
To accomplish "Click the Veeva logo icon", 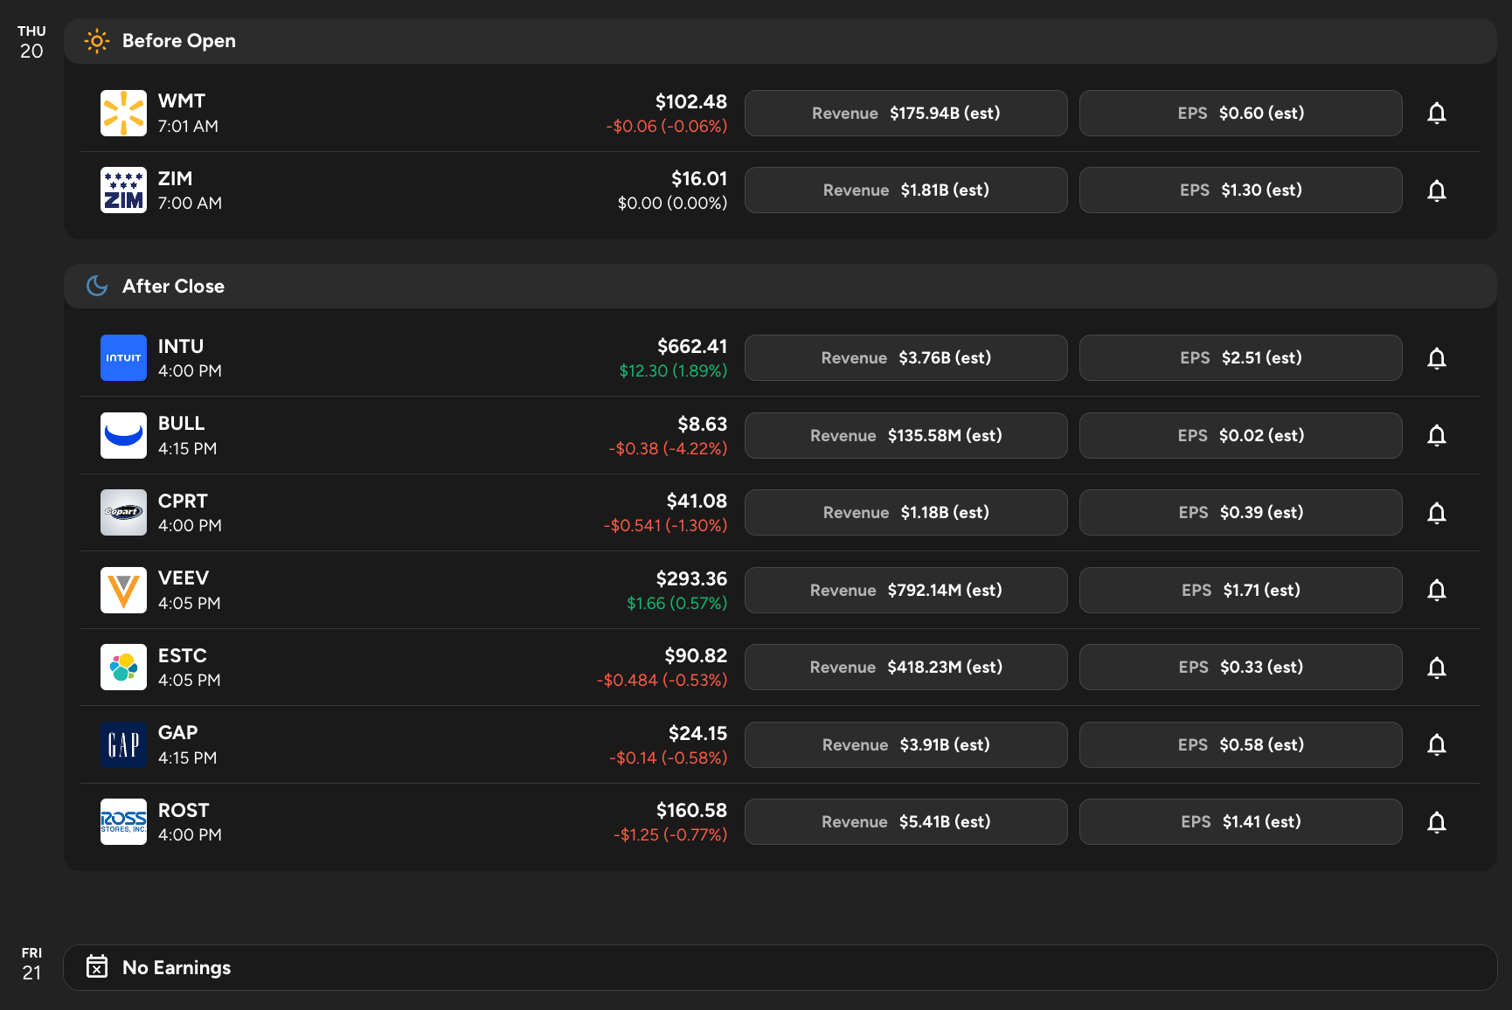I will click(123, 590).
